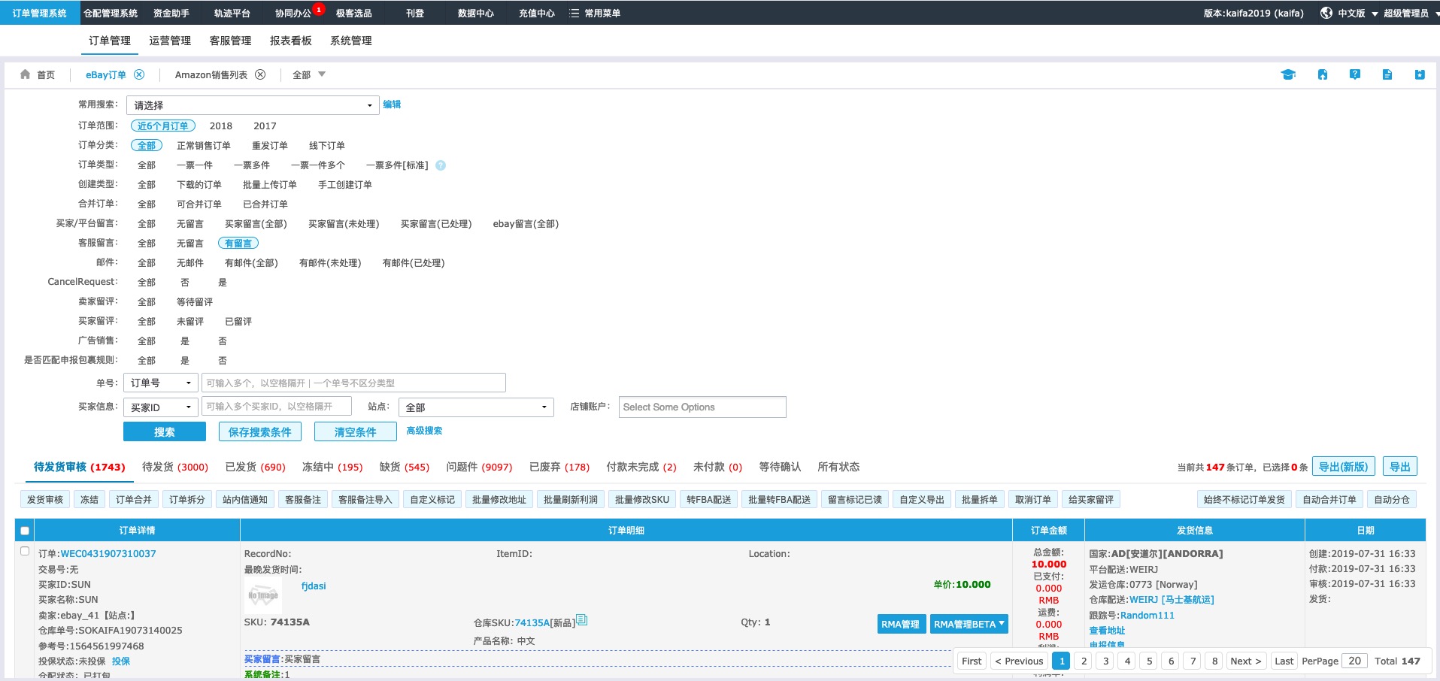Screen dimensions: 1440x681
Task: Close the eBay订单 tab
Action: coord(139,74)
